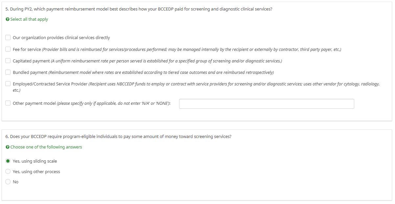Choose the 'Yes, using other process' radio option

tap(8, 171)
